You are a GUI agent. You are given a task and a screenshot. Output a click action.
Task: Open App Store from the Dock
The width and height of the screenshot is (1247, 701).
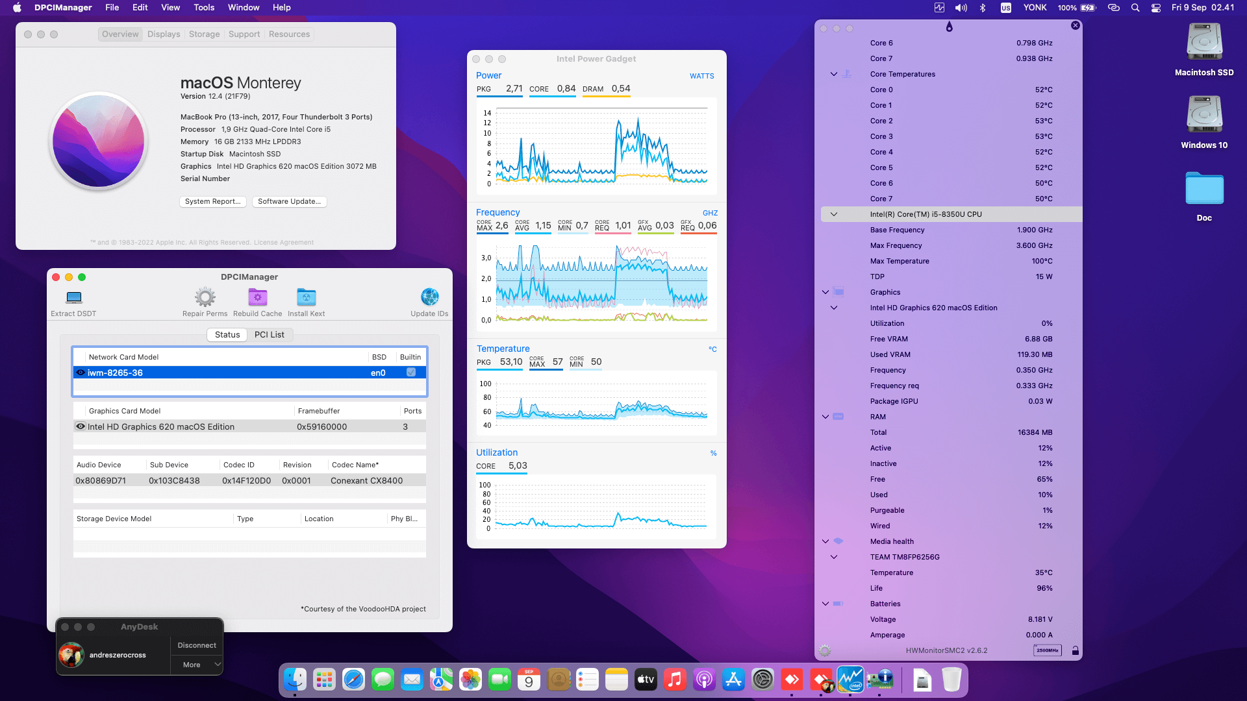click(x=733, y=680)
